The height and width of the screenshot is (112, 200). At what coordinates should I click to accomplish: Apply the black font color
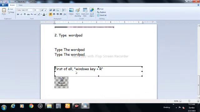[44, 14]
